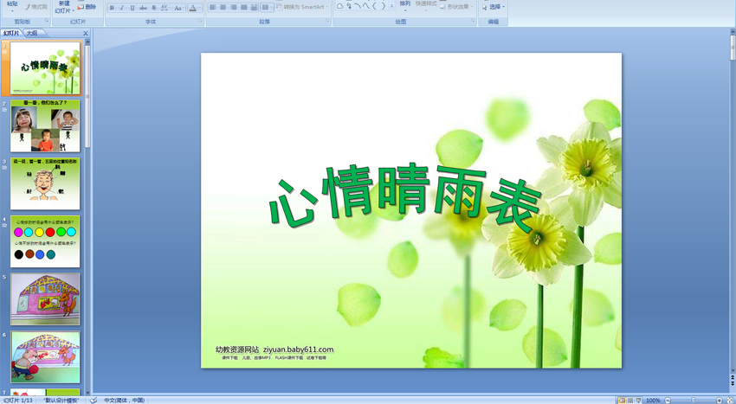The height and width of the screenshot is (404, 736).
Task: Open the Select (选择) dropdown
Action: coord(494,7)
